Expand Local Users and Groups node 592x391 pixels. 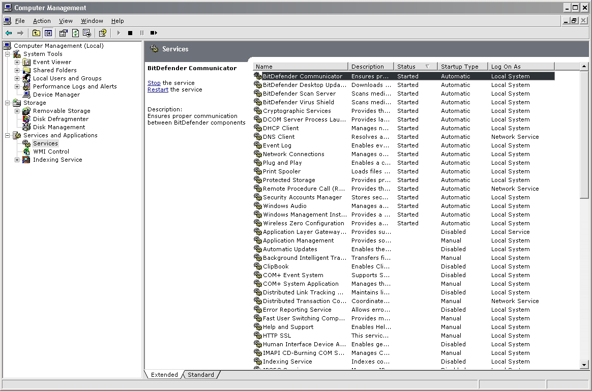click(x=17, y=78)
